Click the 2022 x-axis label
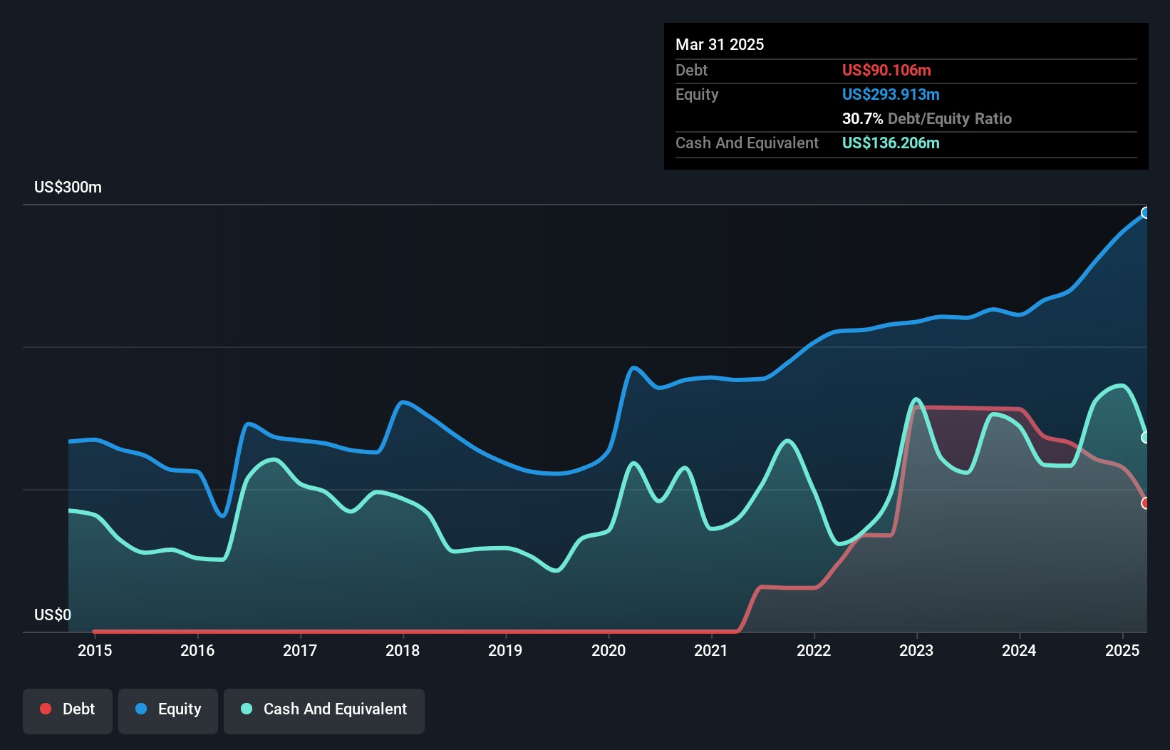1170x750 pixels. tap(814, 650)
